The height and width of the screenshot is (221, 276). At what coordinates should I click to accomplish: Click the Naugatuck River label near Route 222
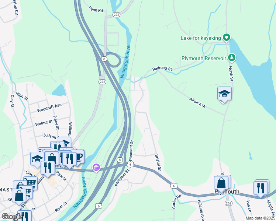tap(125, 61)
